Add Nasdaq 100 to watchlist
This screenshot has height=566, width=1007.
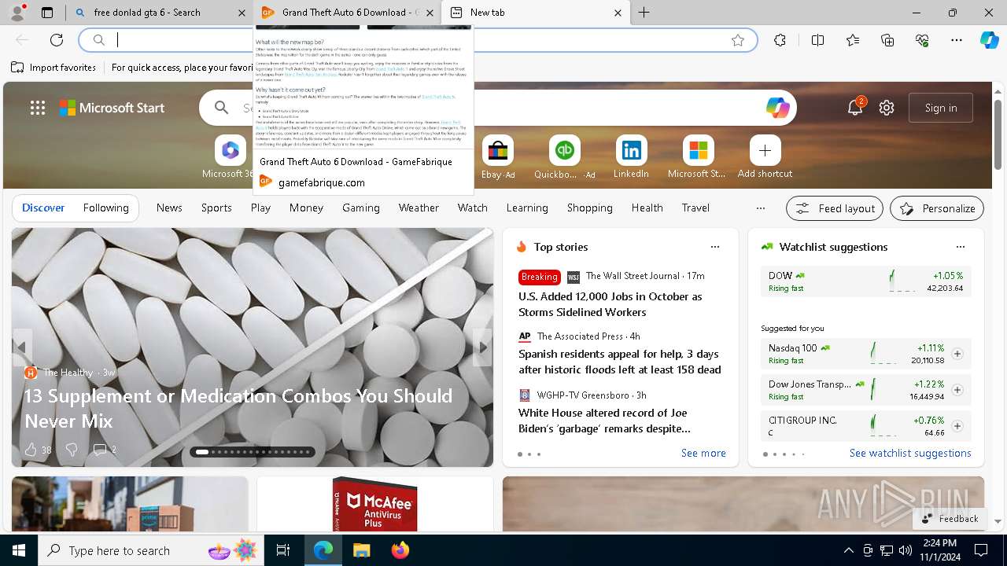tap(957, 354)
